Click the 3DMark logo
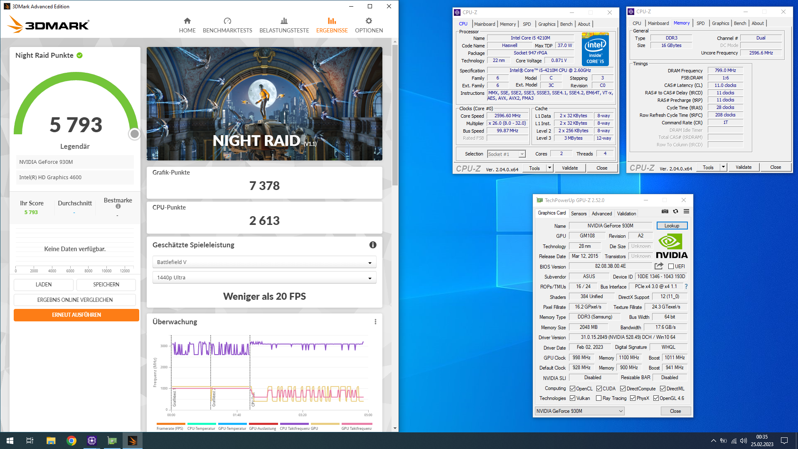 (x=48, y=24)
